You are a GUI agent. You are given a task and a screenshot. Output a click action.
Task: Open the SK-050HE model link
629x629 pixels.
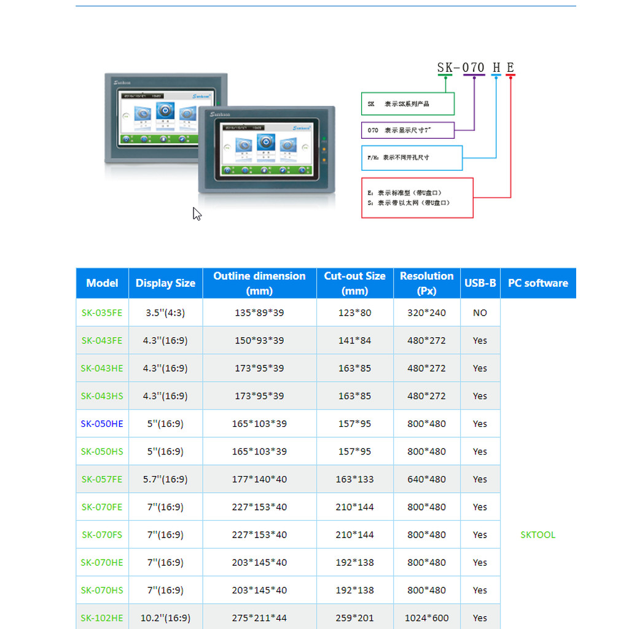click(102, 424)
